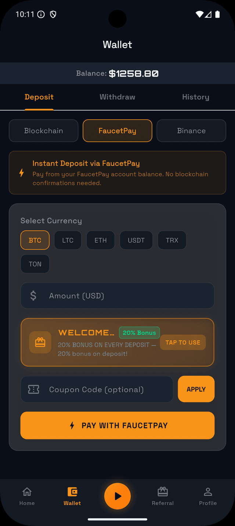
Task: Open the History tab
Action: click(195, 97)
